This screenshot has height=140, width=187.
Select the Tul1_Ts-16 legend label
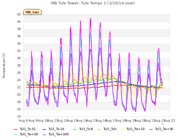pos(56,129)
